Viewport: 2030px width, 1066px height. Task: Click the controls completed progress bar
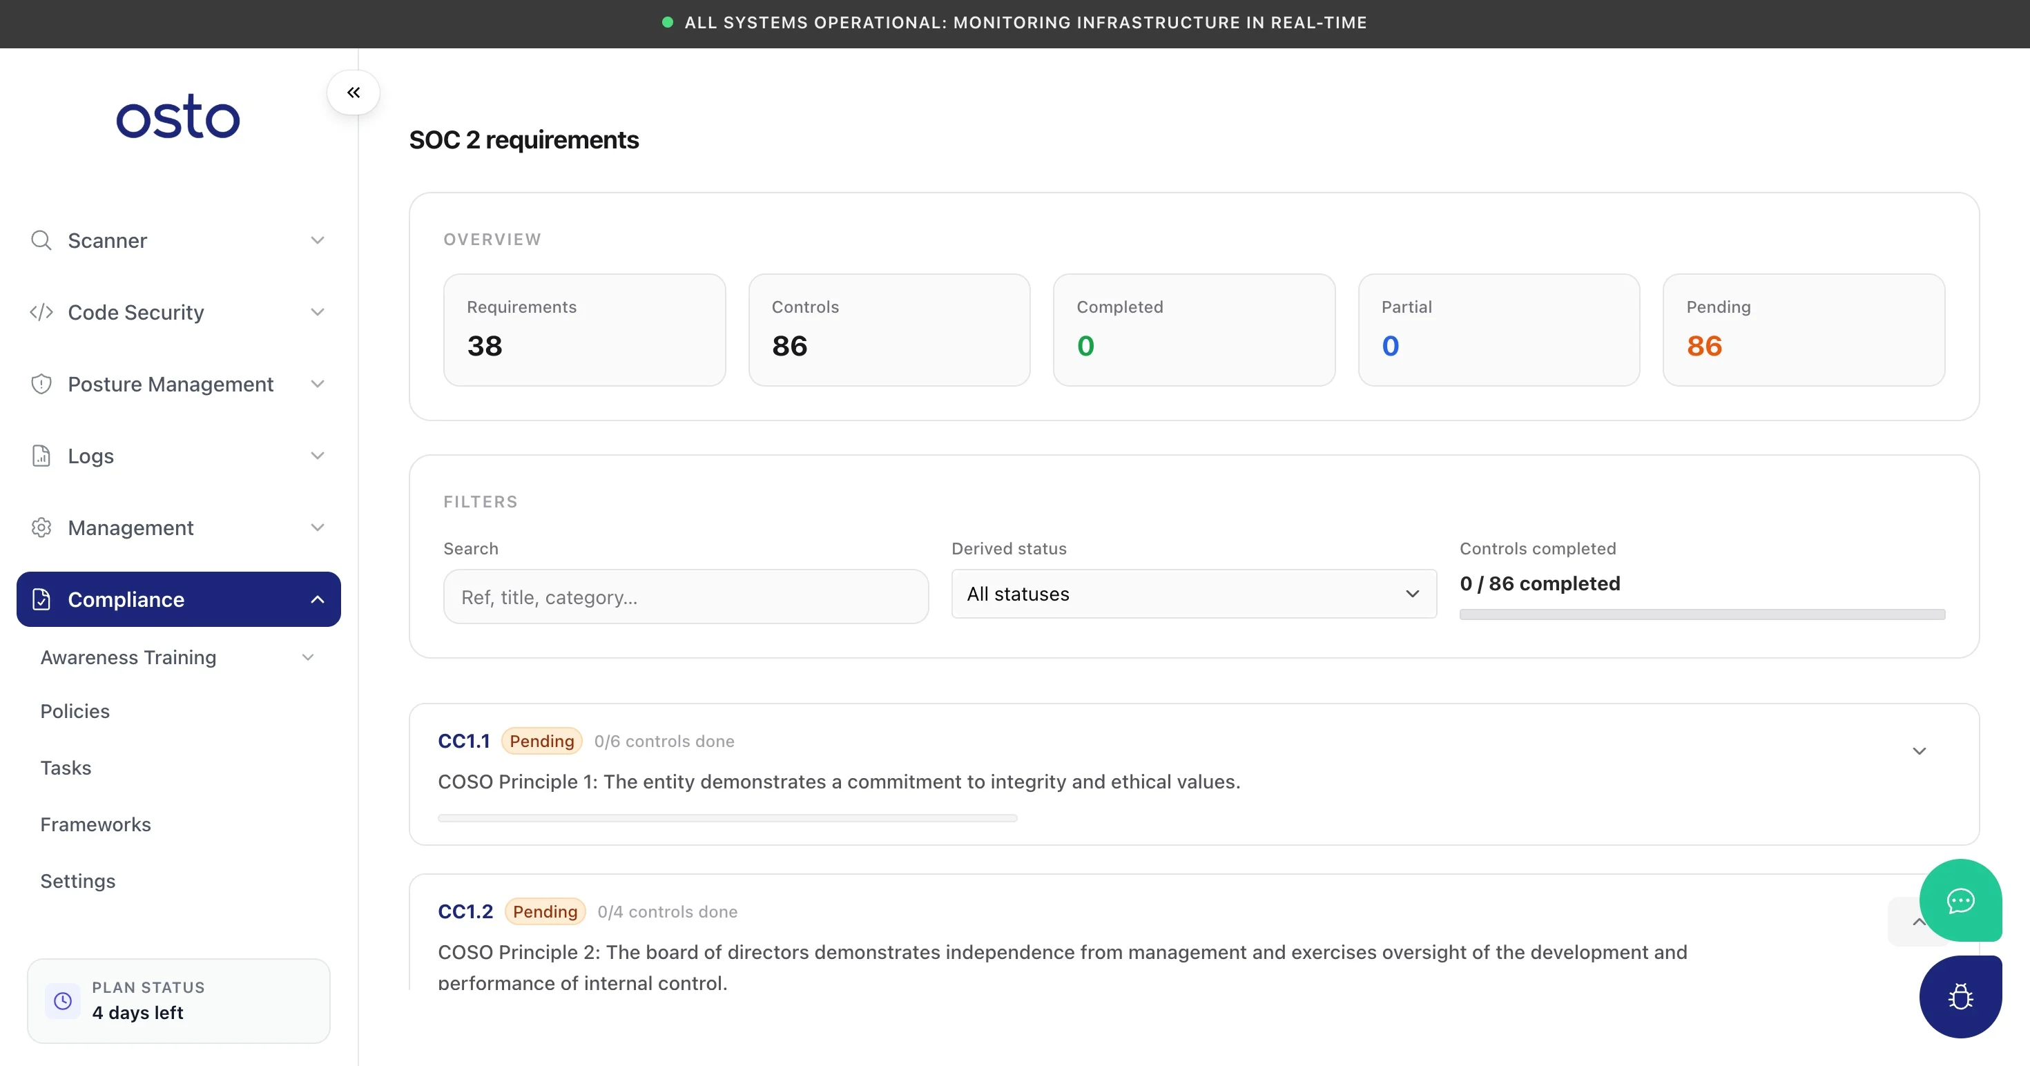point(1701,614)
